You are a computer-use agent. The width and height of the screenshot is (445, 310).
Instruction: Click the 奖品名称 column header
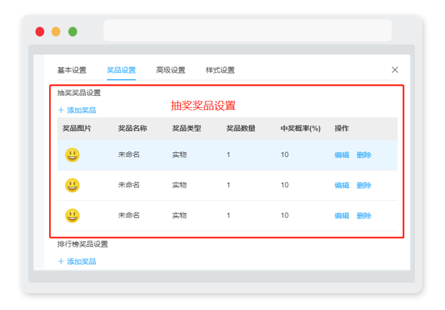133,129
